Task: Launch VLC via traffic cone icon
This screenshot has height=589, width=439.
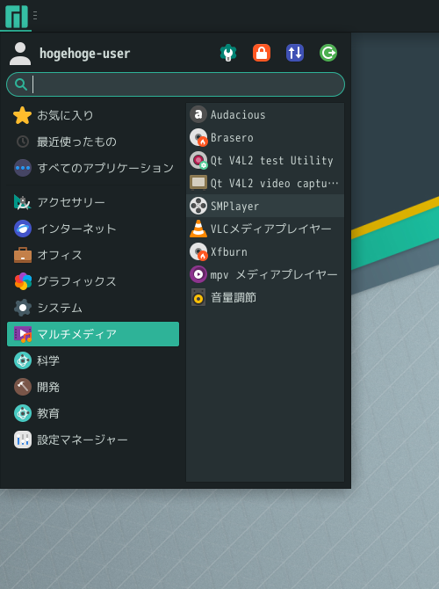Action: [x=198, y=229]
